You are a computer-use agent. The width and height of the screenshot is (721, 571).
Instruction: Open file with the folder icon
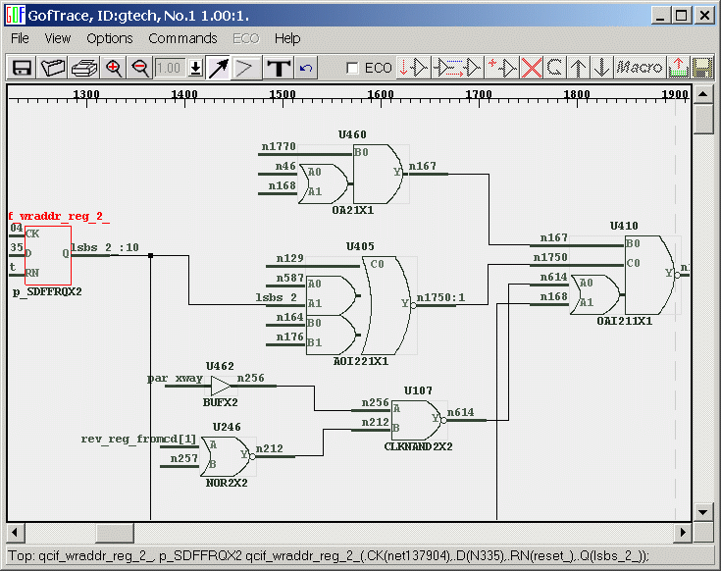(53, 68)
